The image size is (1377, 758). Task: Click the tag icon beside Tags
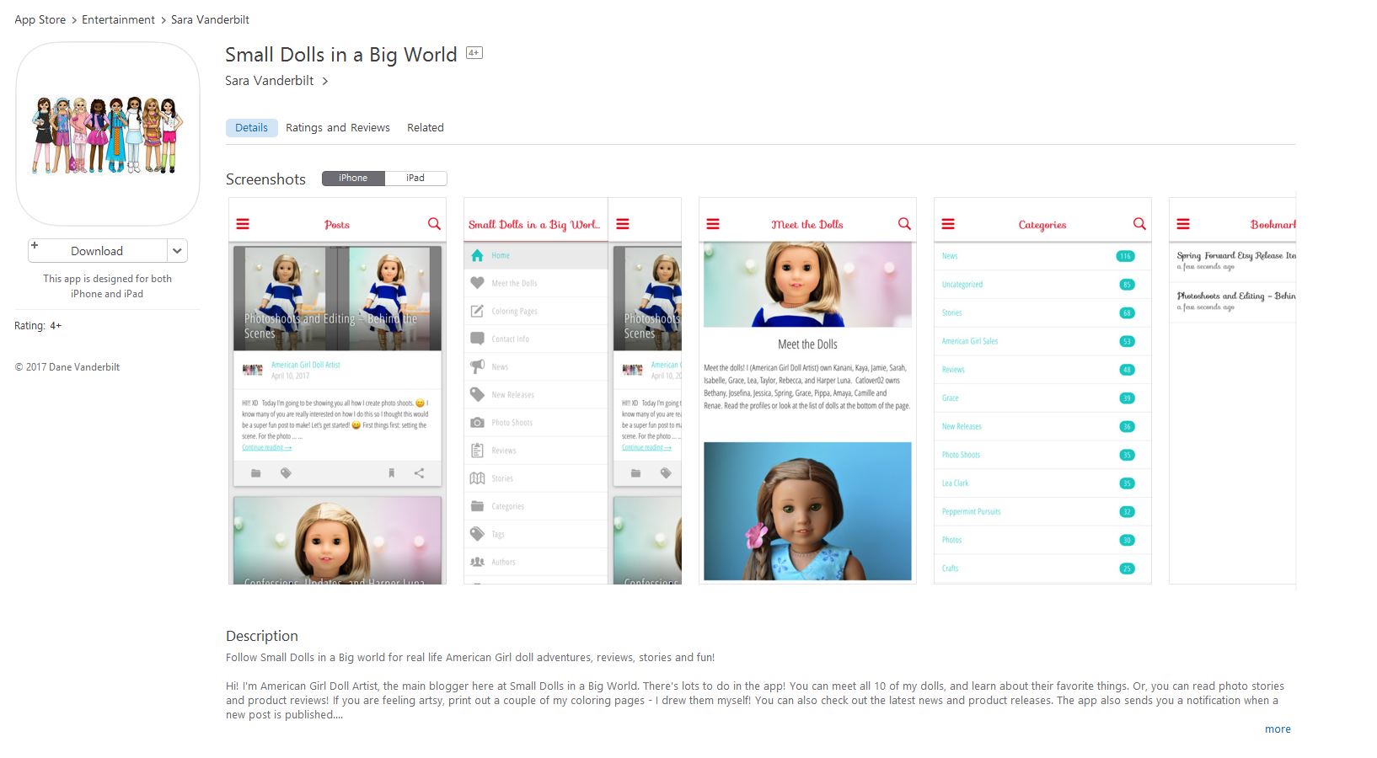point(477,534)
